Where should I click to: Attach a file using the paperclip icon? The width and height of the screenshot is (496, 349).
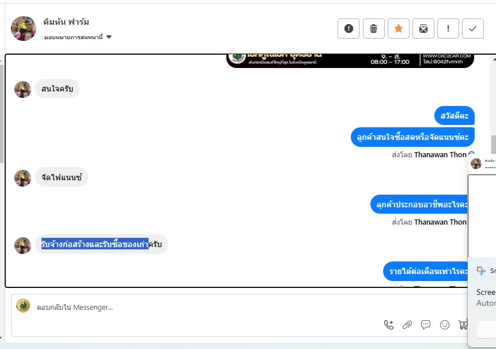pyautogui.click(x=407, y=325)
